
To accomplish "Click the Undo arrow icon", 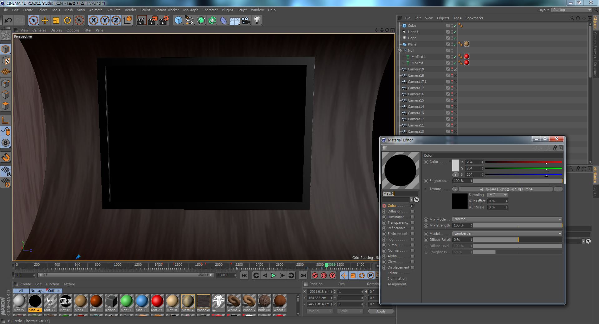I will 8,21.
